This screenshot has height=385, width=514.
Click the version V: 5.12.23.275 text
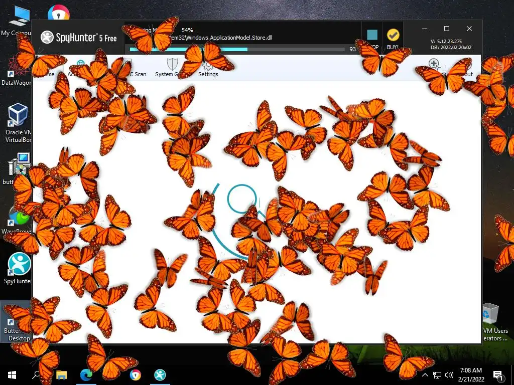coord(446,42)
